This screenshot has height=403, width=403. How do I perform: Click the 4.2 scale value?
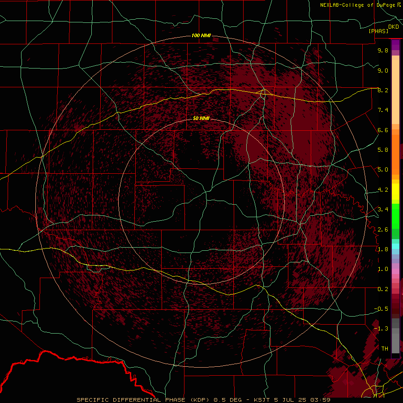[383, 190]
